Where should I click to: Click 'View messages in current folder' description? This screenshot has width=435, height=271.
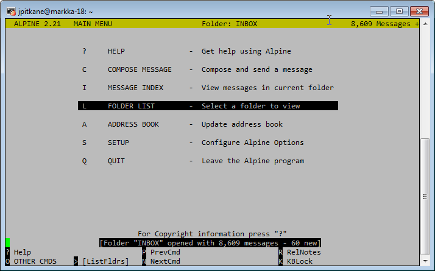[x=267, y=88]
